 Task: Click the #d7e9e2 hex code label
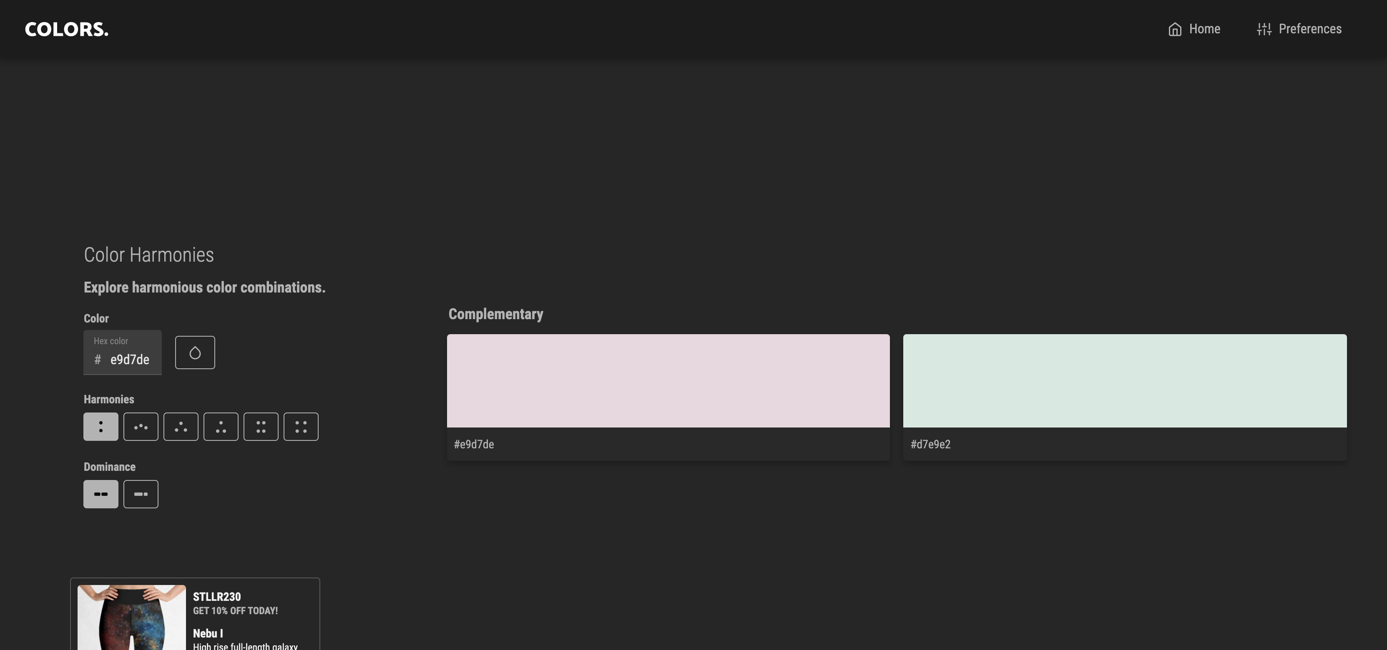click(930, 445)
